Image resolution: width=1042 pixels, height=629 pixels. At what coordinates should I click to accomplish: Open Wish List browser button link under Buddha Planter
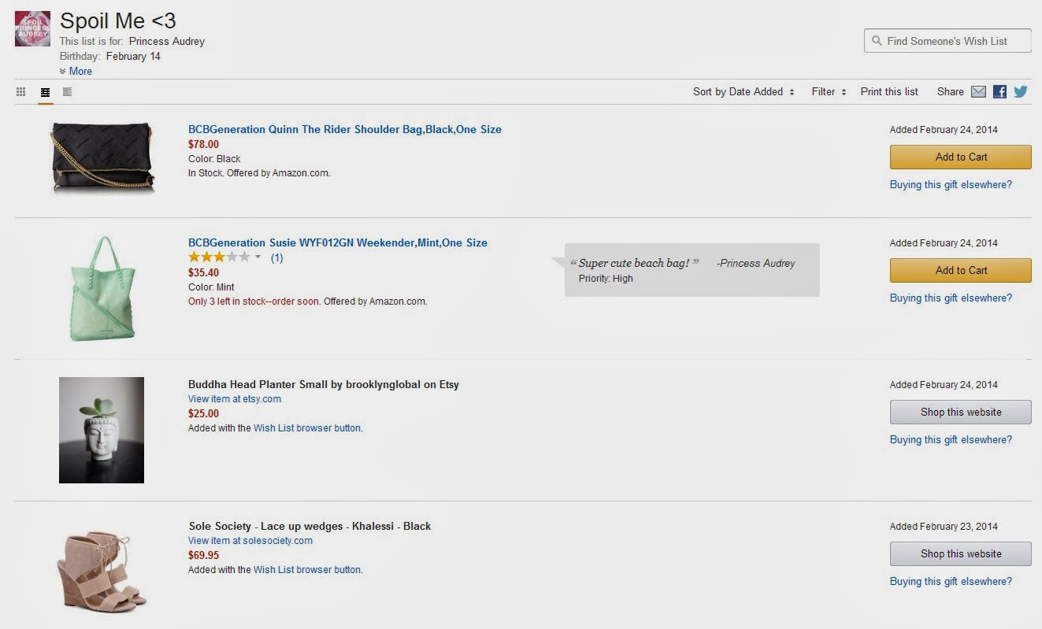[307, 428]
